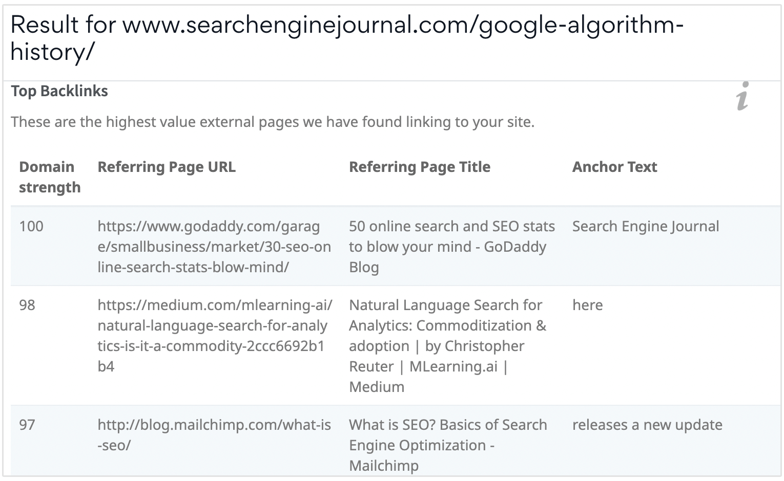
Task: Click the Domain strength column header
Action: (50, 177)
